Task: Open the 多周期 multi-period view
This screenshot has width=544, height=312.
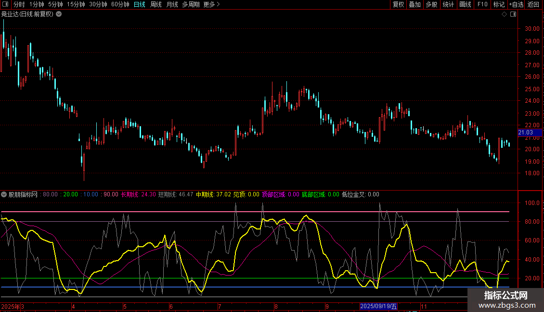Action: click(191, 5)
